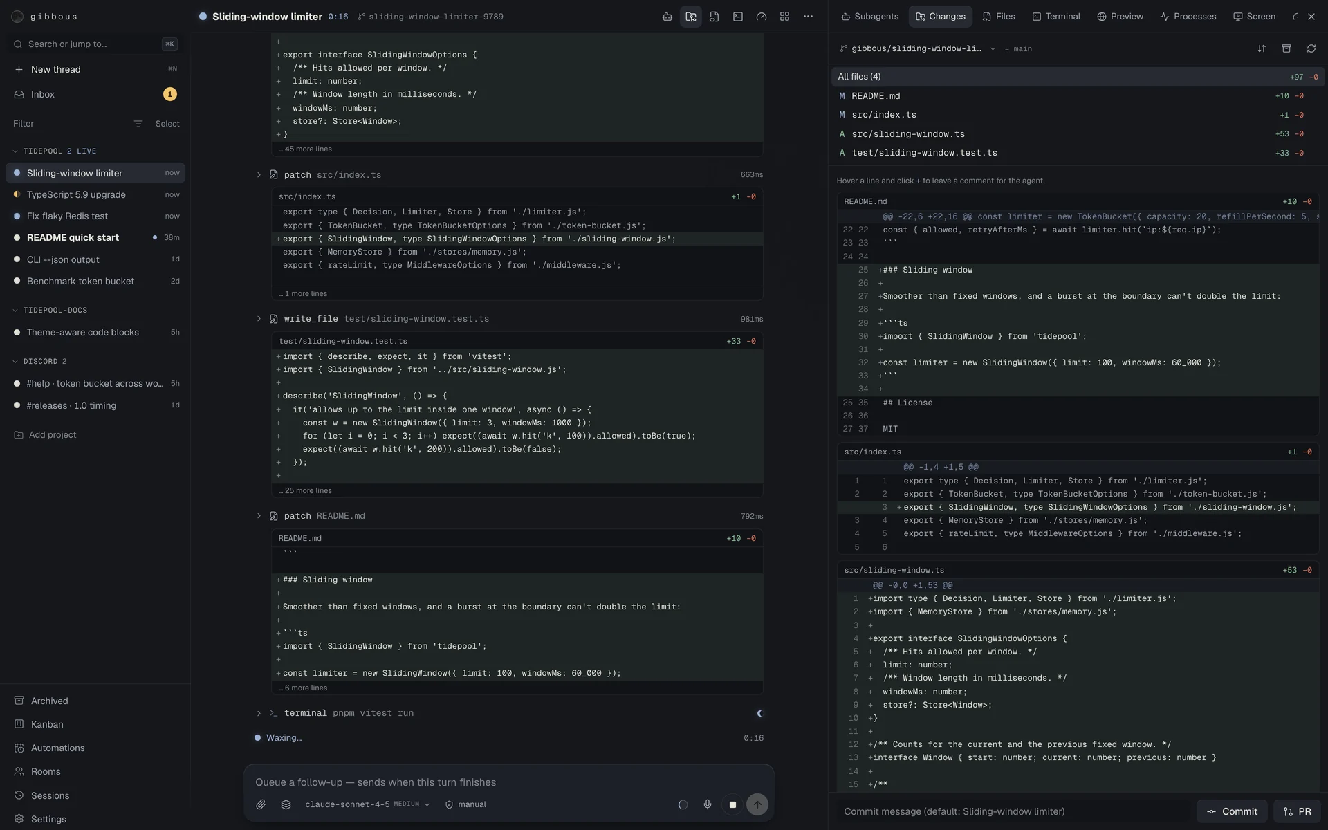This screenshot has width=1328, height=830.
Task: Start a New thread
Action: pyautogui.click(x=95, y=69)
